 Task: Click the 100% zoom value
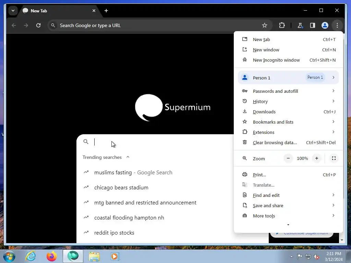302,158
